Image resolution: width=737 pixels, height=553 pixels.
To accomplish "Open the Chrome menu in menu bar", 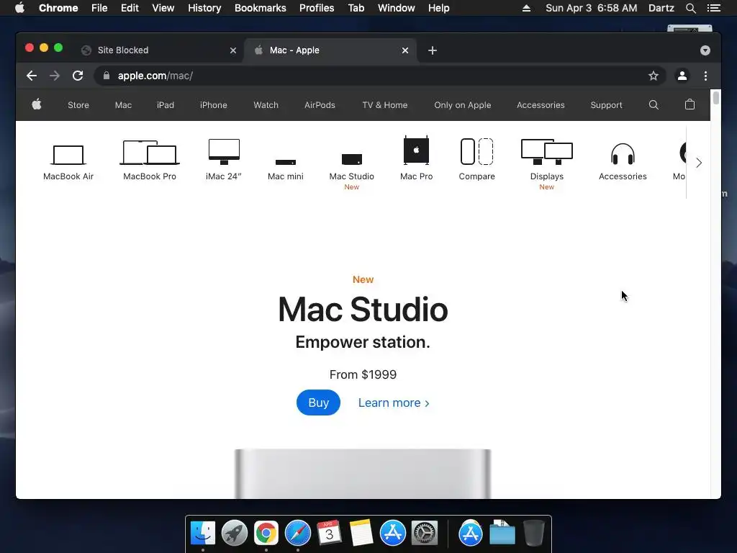I will pos(58,8).
